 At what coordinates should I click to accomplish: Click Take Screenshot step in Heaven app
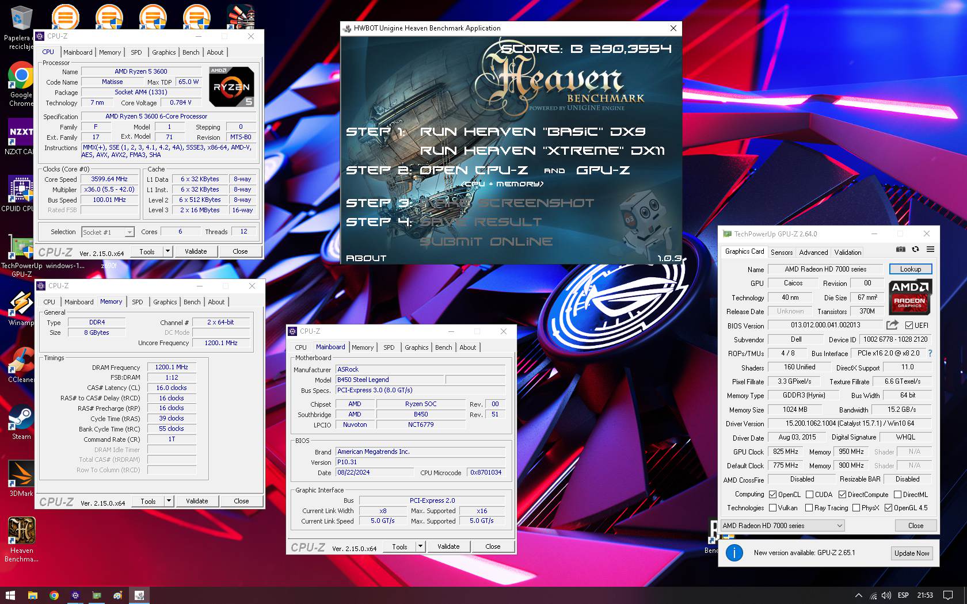tap(508, 203)
